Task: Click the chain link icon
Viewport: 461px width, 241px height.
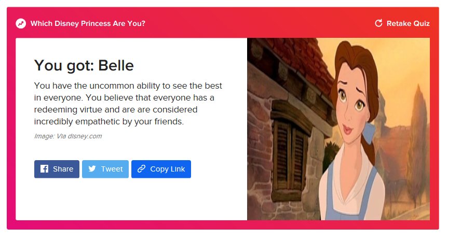Action: click(x=141, y=169)
